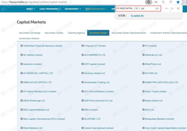Image resolution: width=187 pixels, height=131 pixels.
Task: Open BBG Limited entry
Action: 91,110
